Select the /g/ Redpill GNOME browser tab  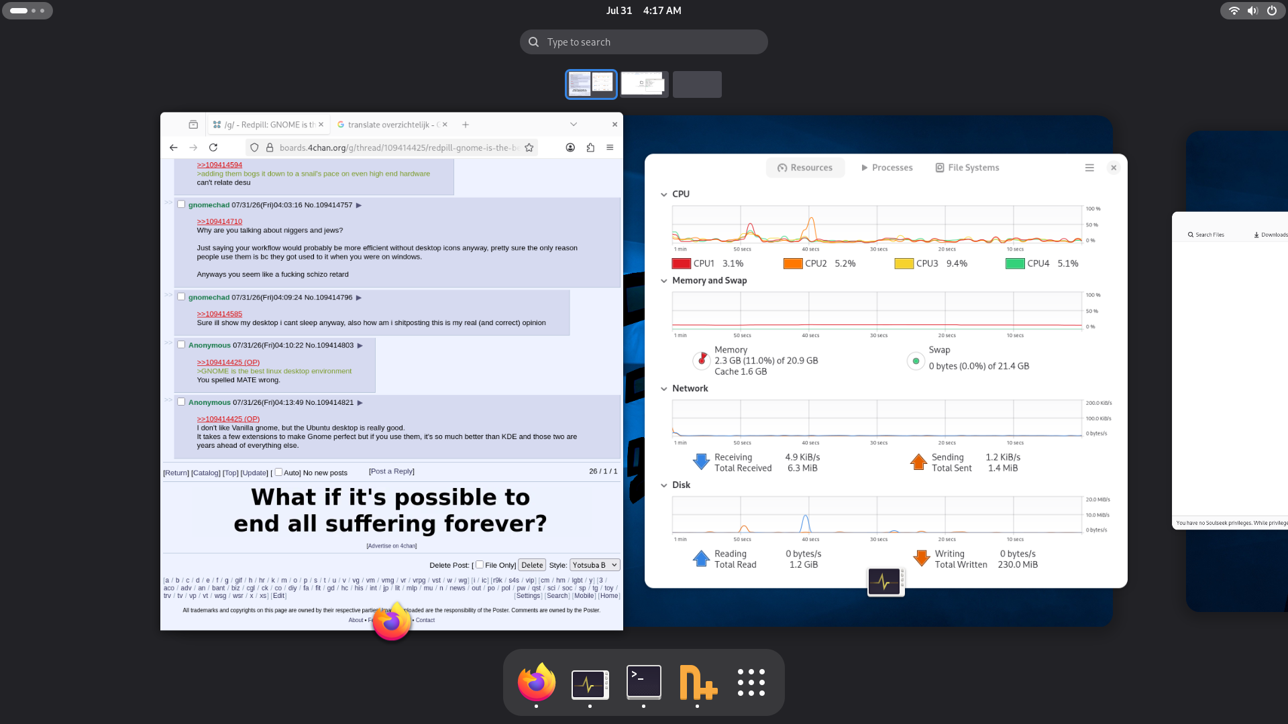(x=268, y=125)
